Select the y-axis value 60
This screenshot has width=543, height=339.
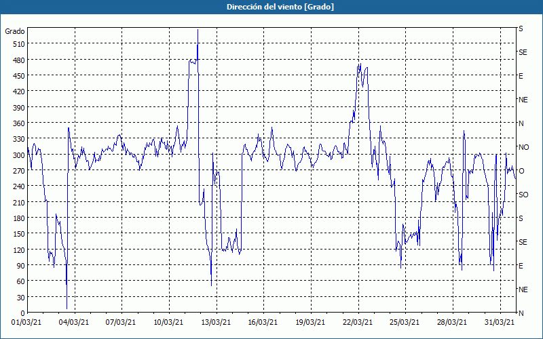[20, 281]
